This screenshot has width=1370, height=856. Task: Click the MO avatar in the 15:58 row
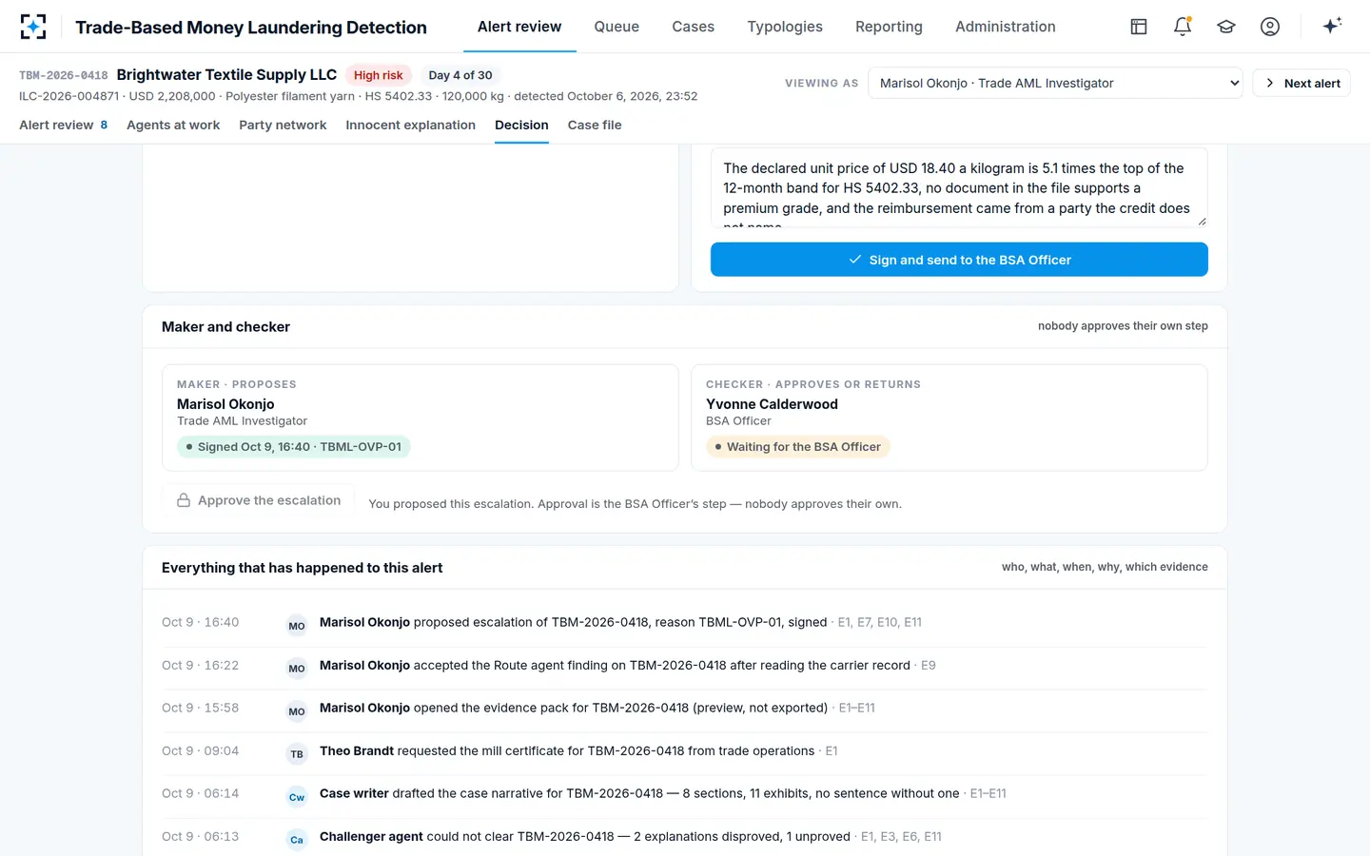point(297,710)
